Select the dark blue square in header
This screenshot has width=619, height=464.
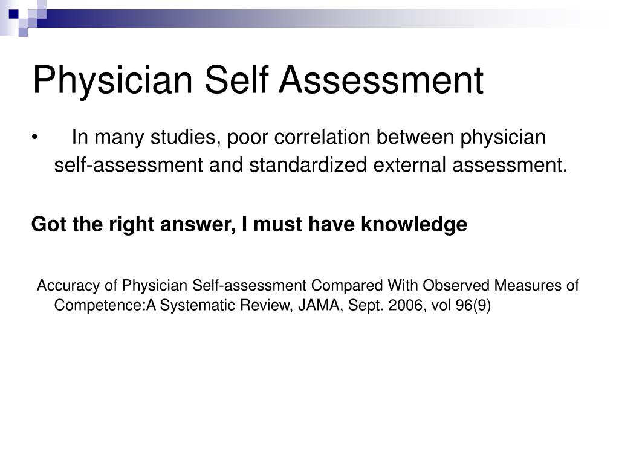pos(14,14)
